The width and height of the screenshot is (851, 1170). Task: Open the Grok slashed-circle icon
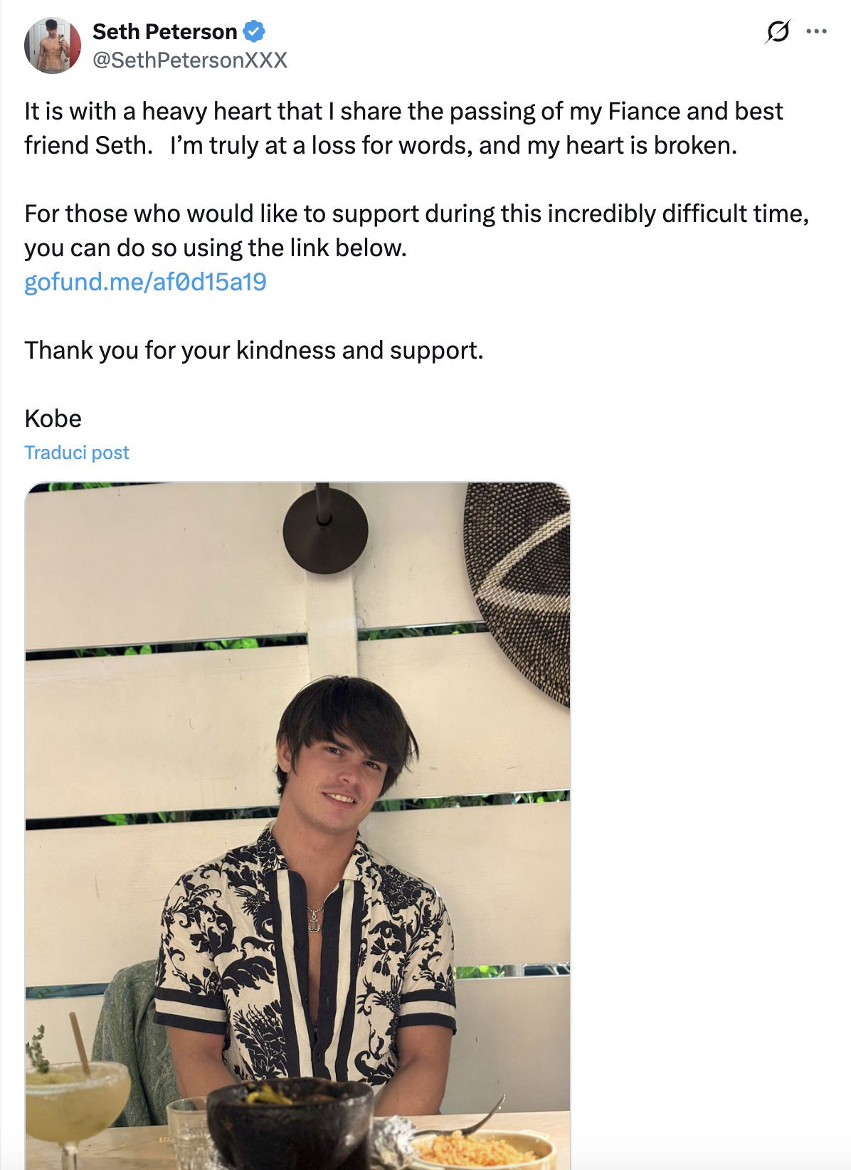click(x=778, y=32)
